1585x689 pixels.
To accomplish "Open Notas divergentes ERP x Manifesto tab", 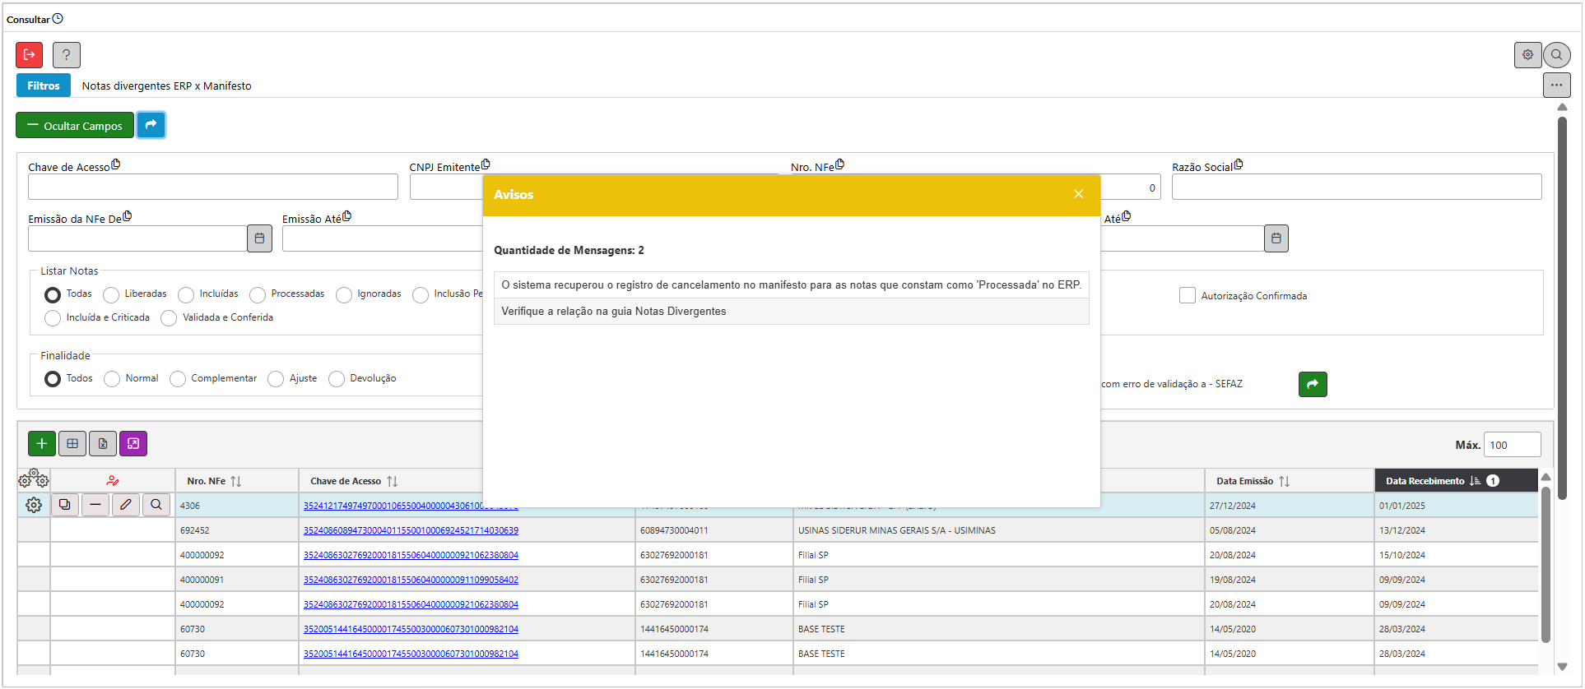I will point(166,86).
